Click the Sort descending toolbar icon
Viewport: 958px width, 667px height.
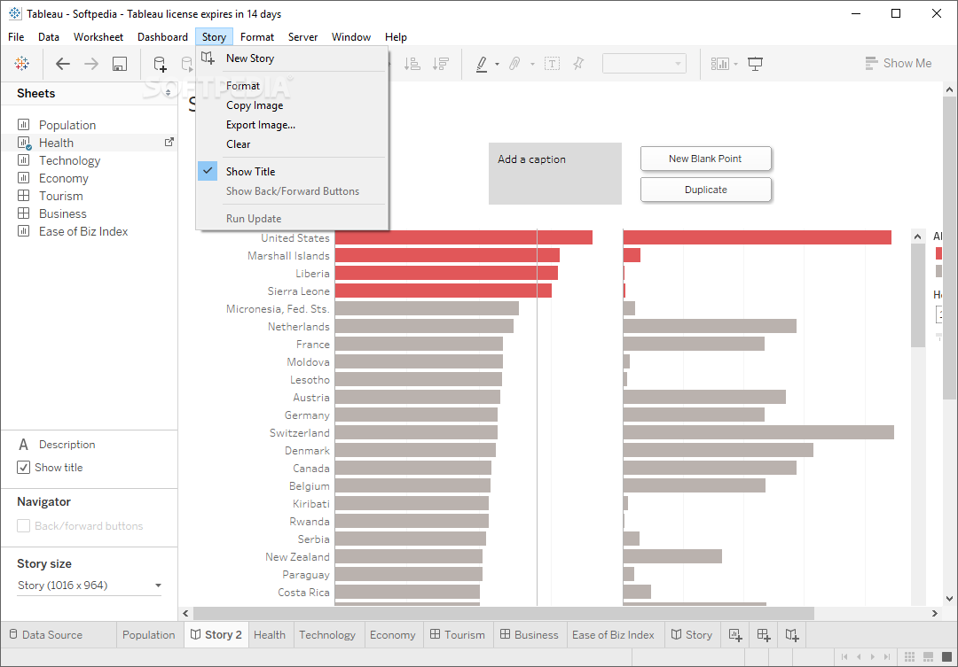pos(441,64)
